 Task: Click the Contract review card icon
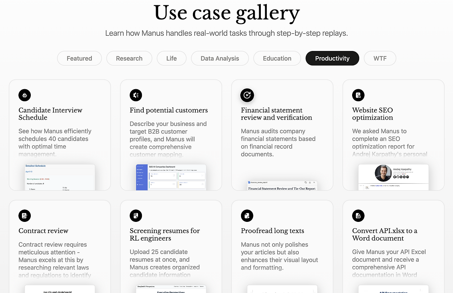(25, 216)
